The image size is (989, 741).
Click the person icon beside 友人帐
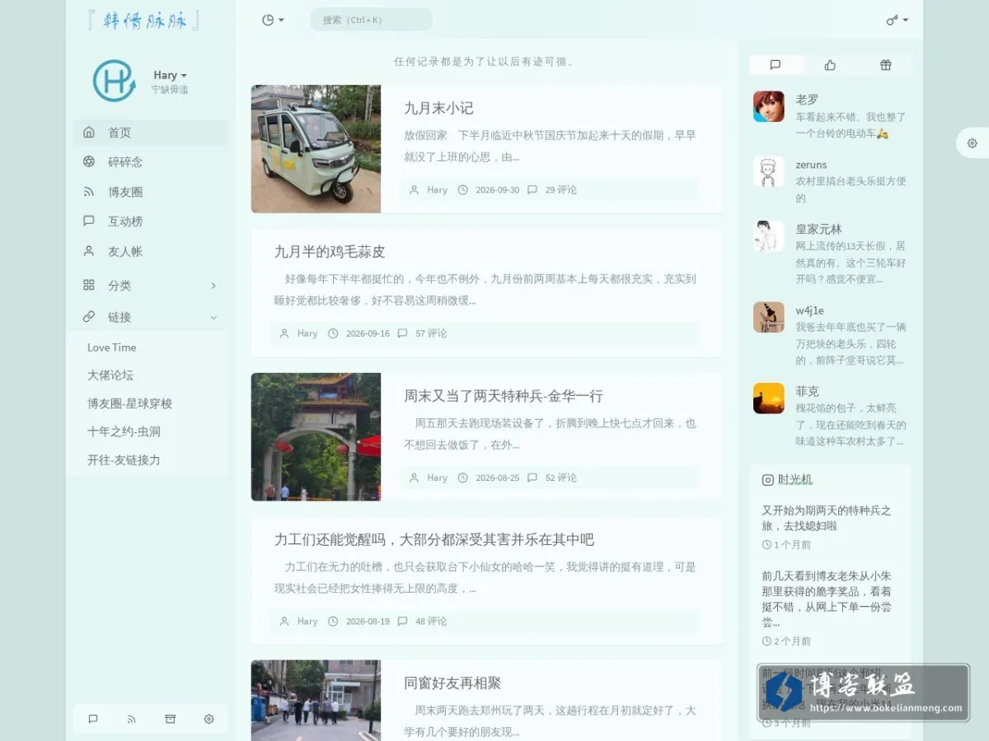89,251
